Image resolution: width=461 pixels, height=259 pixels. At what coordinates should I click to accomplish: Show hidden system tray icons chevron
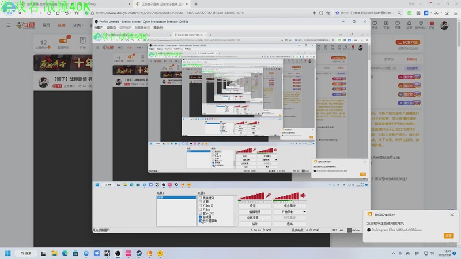[394, 253]
